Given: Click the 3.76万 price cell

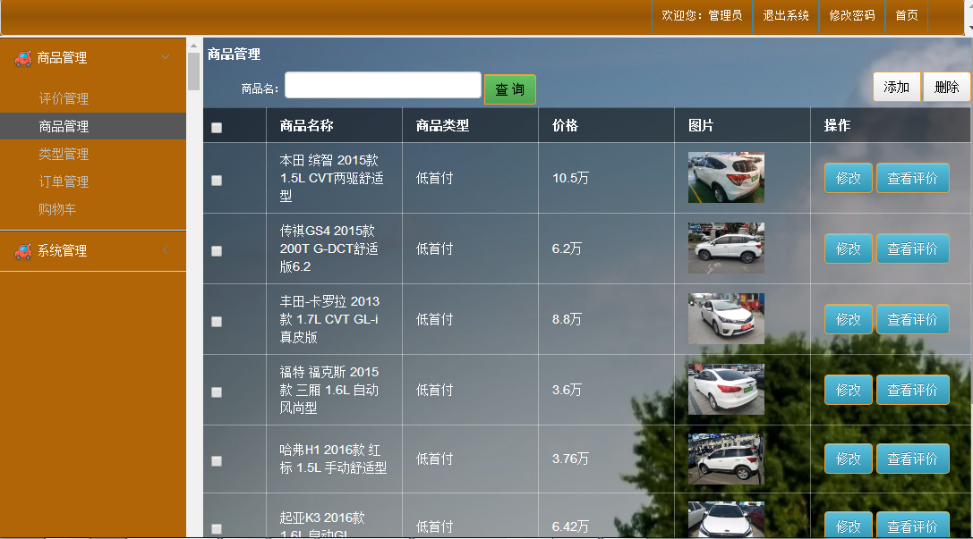Looking at the screenshot, I should click(x=571, y=459).
